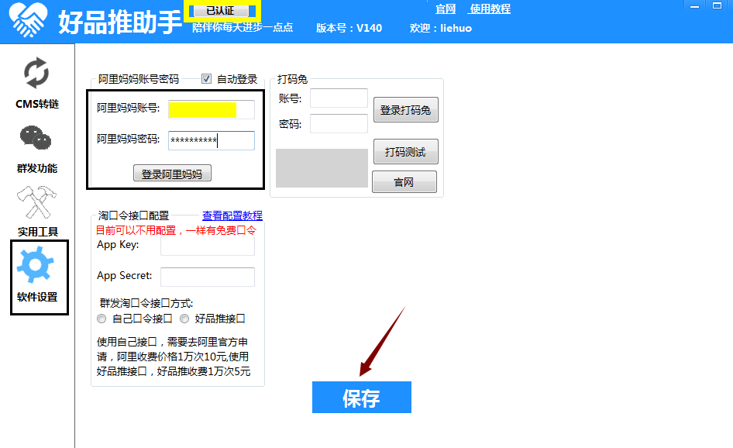Click the 欢迎：liehuo text
Screen dimensions: 733x448
441,28
